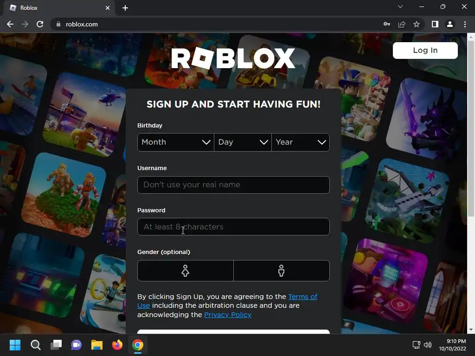Open the taskbar clock showing 9:10 PM
The image size is (475, 356).
coord(452,345)
